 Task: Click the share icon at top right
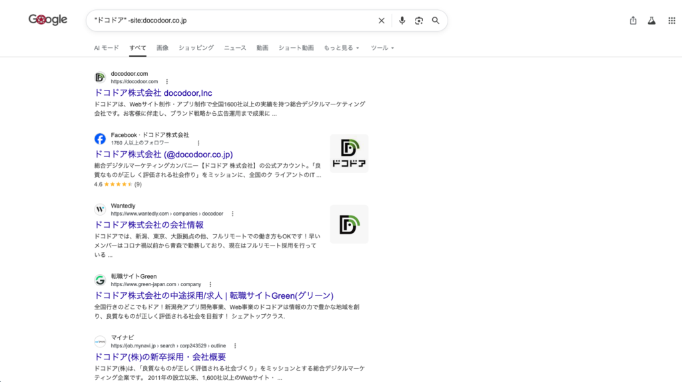pyautogui.click(x=633, y=21)
